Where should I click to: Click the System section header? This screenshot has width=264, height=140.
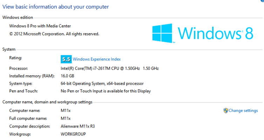[x=9, y=49]
